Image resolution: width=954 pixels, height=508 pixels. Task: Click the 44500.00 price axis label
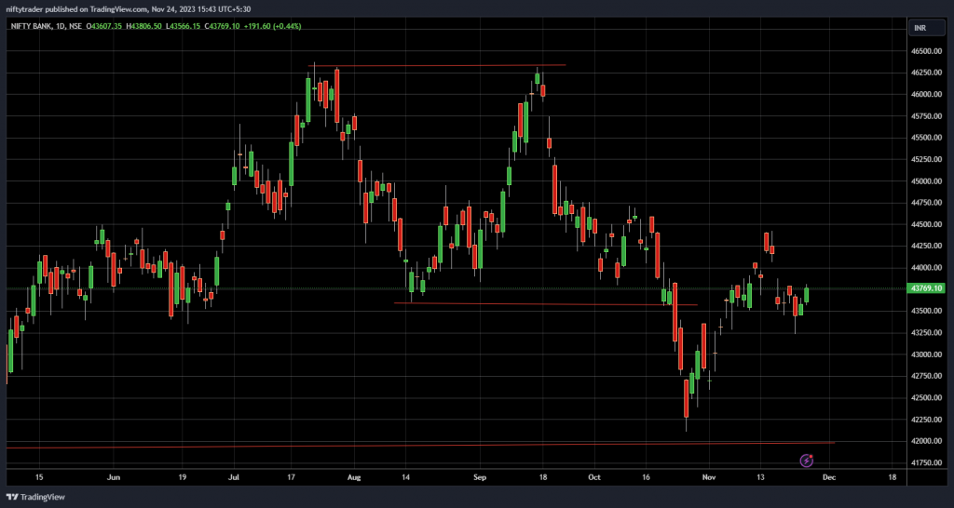coord(927,224)
